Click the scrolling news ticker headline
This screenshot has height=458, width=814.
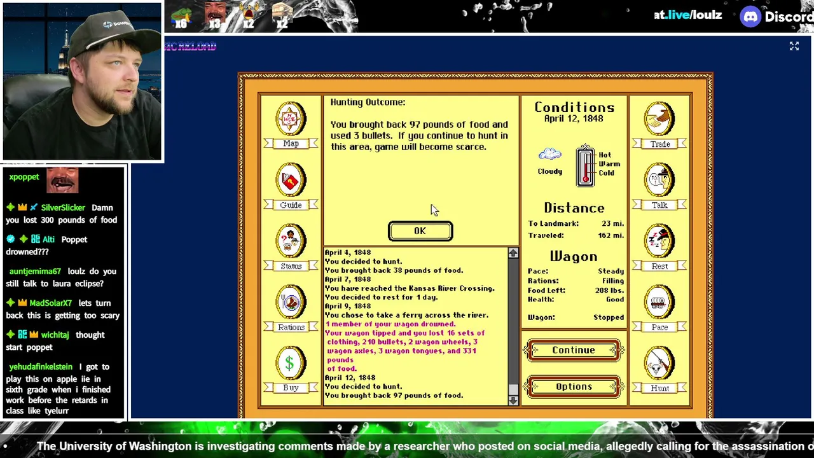coord(425,446)
